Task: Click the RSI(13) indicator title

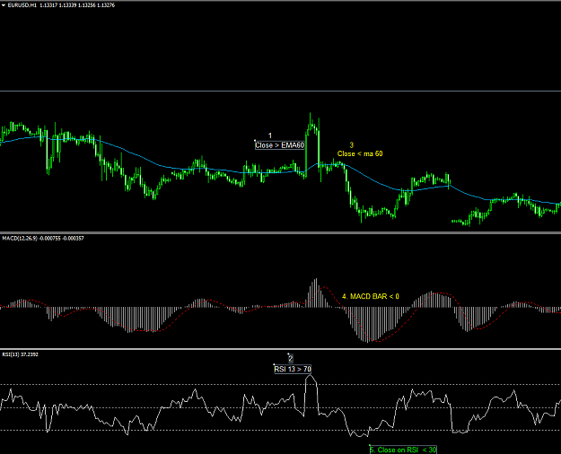Action: pyautogui.click(x=21, y=354)
